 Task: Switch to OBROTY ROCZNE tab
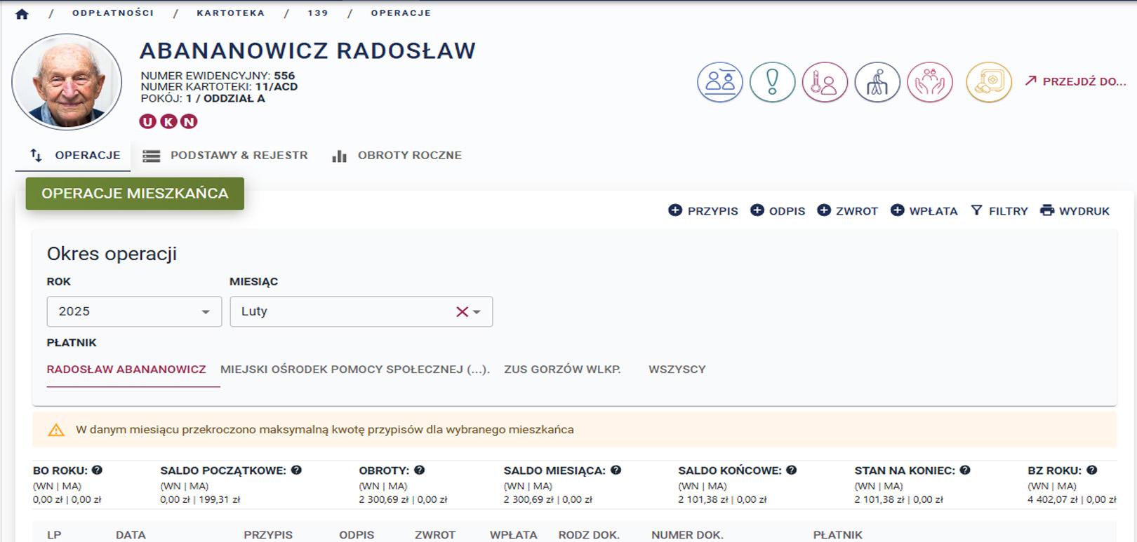[x=397, y=156]
